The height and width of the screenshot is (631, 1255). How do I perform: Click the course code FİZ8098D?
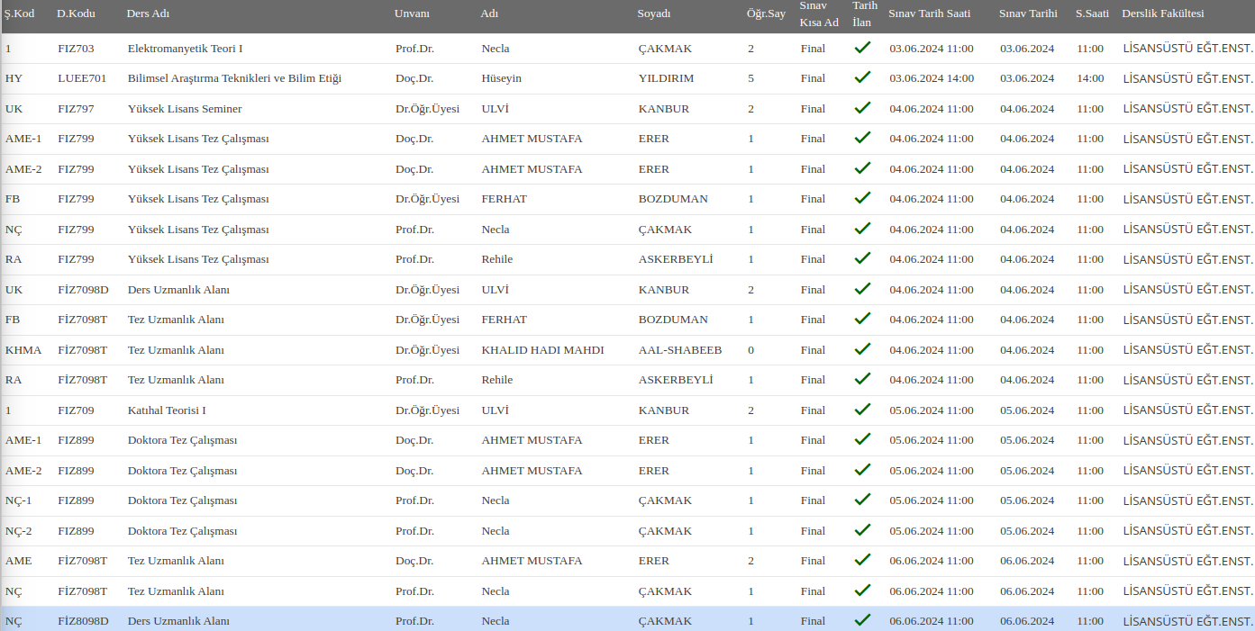pos(83,621)
